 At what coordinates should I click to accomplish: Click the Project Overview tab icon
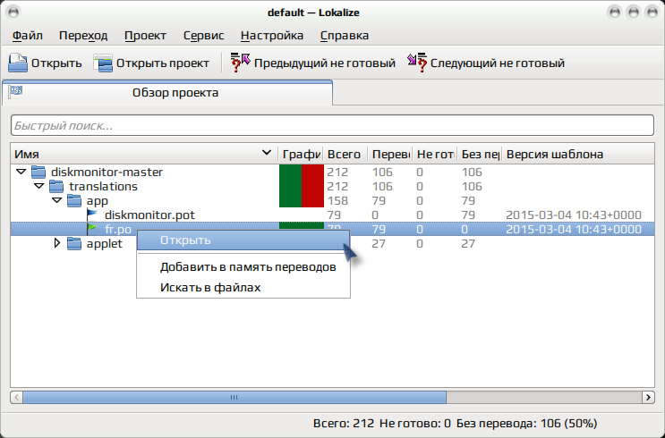(16, 92)
